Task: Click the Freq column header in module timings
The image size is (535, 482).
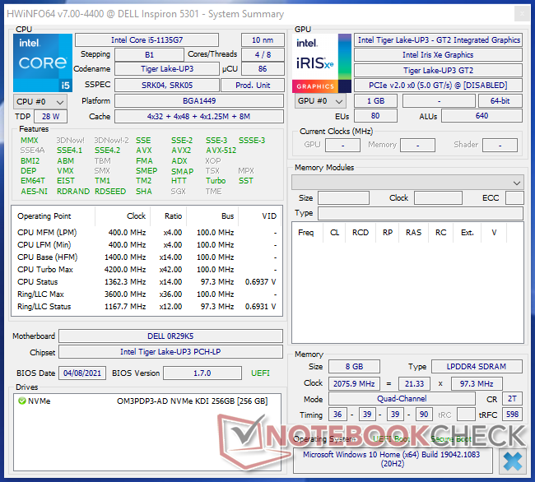Action: (x=305, y=233)
